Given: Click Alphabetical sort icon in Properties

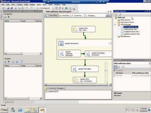Looking at the screenshot, I should pyautogui.click(x=119, y=67).
